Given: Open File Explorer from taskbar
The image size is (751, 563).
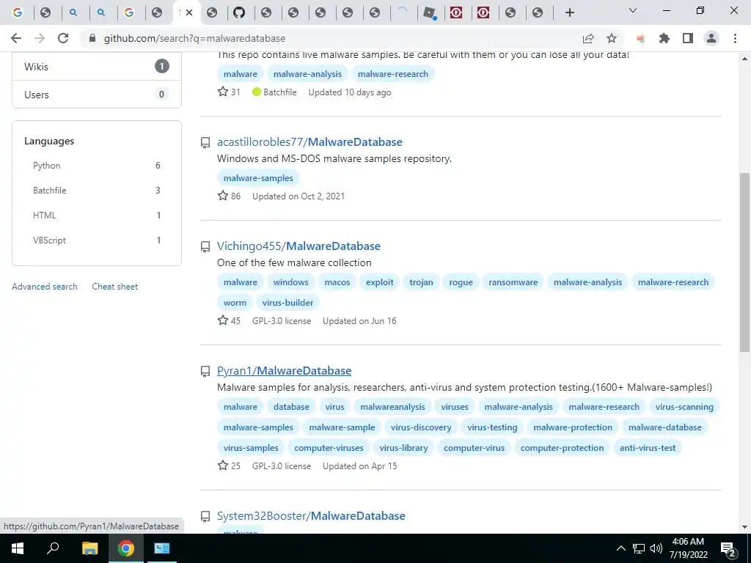Looking at the screenshot, I should coord(89,548).
